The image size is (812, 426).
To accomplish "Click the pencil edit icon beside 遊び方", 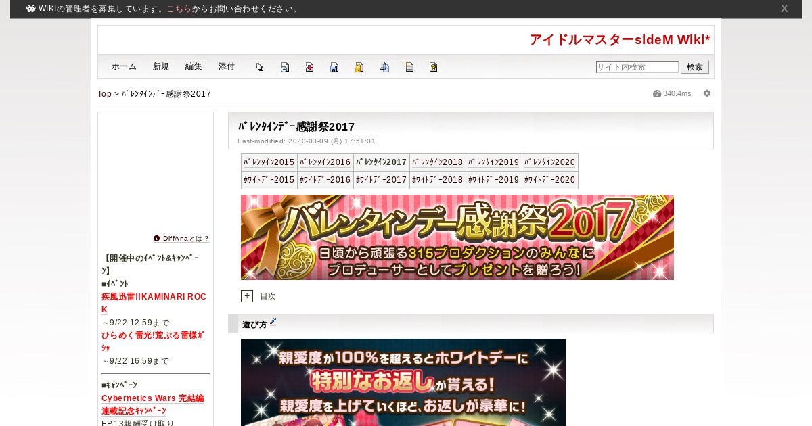I will [273, 322].
